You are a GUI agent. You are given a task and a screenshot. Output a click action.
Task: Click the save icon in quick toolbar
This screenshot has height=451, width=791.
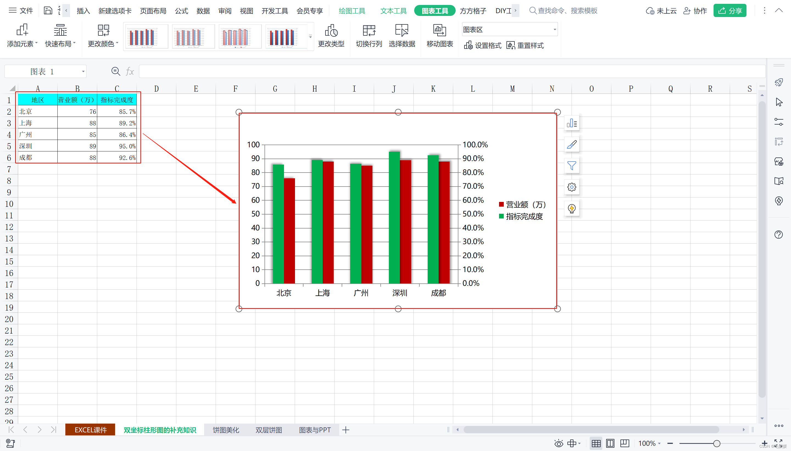click(48, 10)
